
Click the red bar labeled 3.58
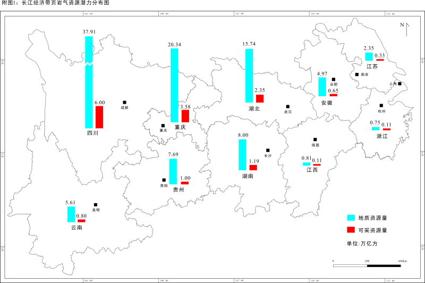pyautogui.click(x=185, y=116)
